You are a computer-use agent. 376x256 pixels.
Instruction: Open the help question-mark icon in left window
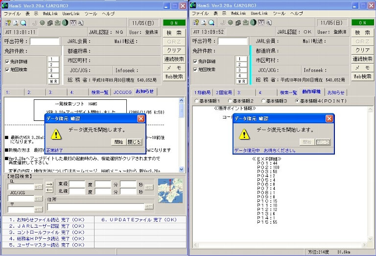pyautogui.click(x=8, y=23)
